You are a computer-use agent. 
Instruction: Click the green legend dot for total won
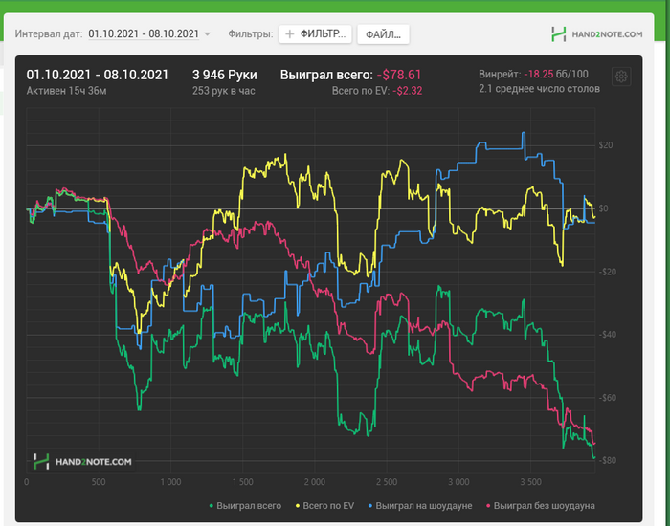pos(212,504)
